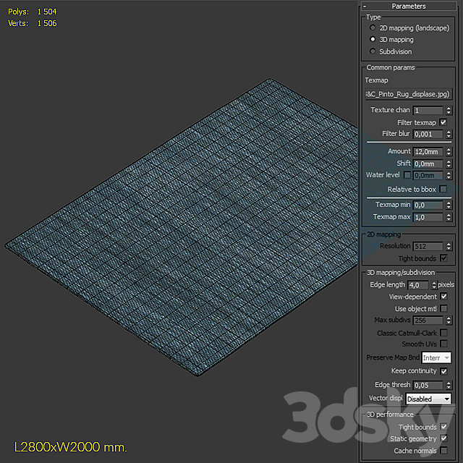The height and width of the screenshot is (463, 463).
Task: Click the Texmap min value field
Action: coord(428,205)
